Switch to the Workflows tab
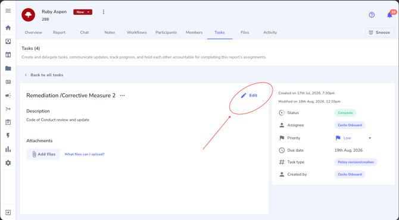The image size is (399, 220). 136,33
